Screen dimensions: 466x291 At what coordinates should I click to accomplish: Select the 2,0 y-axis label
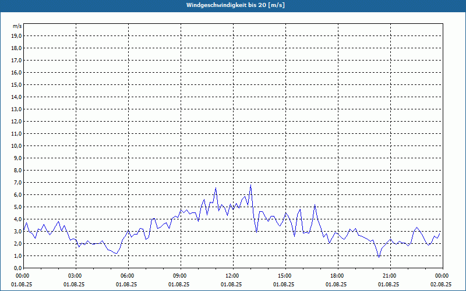17,243
